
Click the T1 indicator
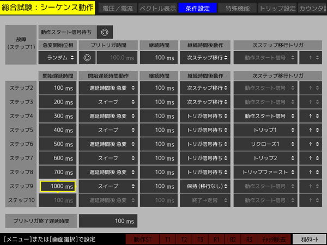click(168, 239)
